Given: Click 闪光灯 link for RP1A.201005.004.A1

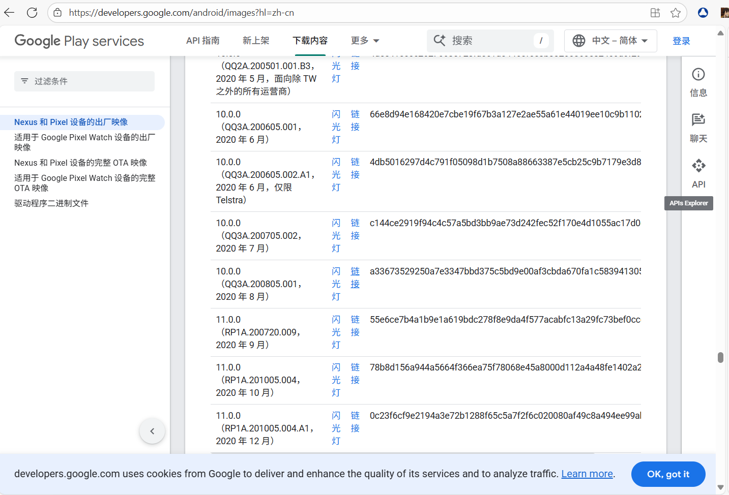Looking at the screenshot, I should [336, 428].
